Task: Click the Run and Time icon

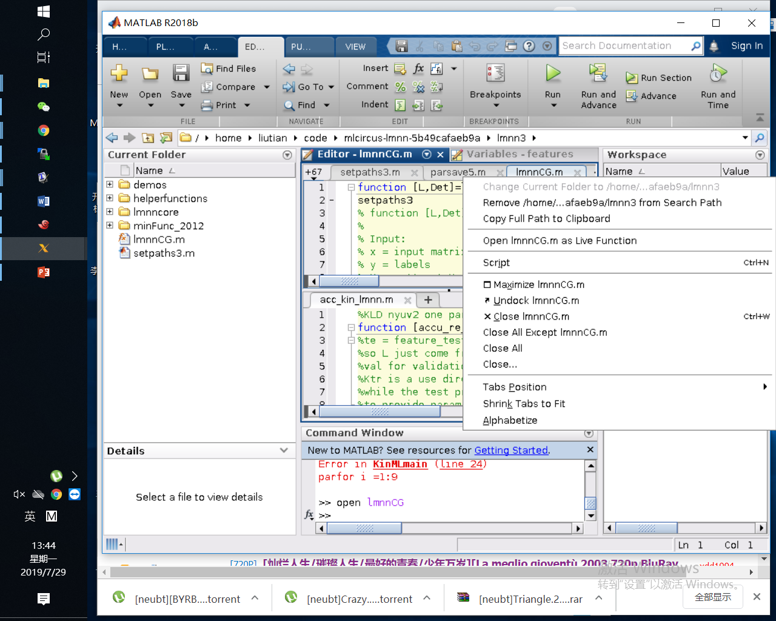Action: [x=718, y=73]
